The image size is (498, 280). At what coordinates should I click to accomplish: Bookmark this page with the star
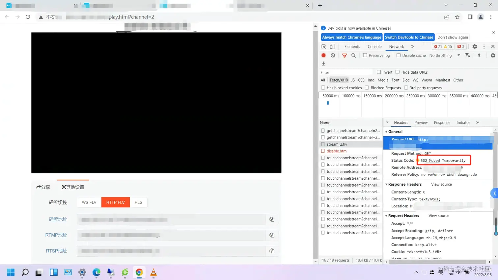point(457,17)
